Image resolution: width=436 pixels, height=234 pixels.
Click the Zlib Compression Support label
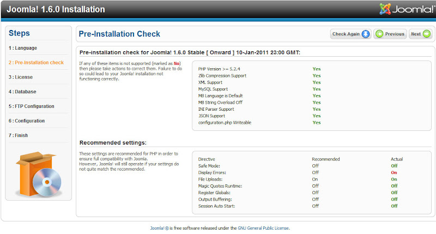pos(222,76)
